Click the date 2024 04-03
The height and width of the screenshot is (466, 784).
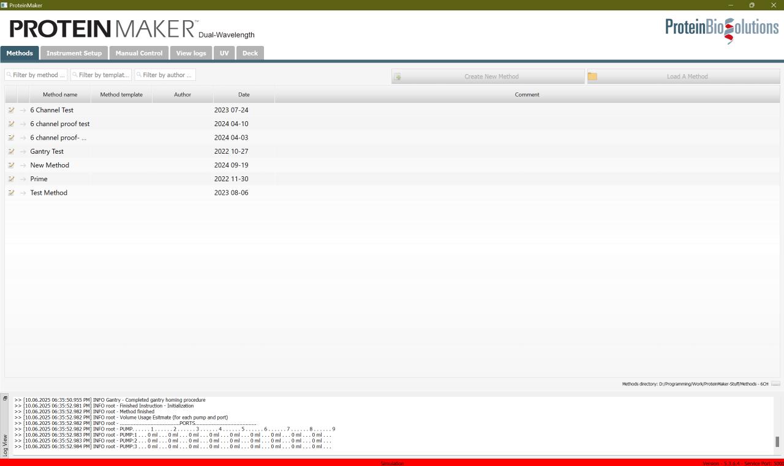(x=231, y=138)
